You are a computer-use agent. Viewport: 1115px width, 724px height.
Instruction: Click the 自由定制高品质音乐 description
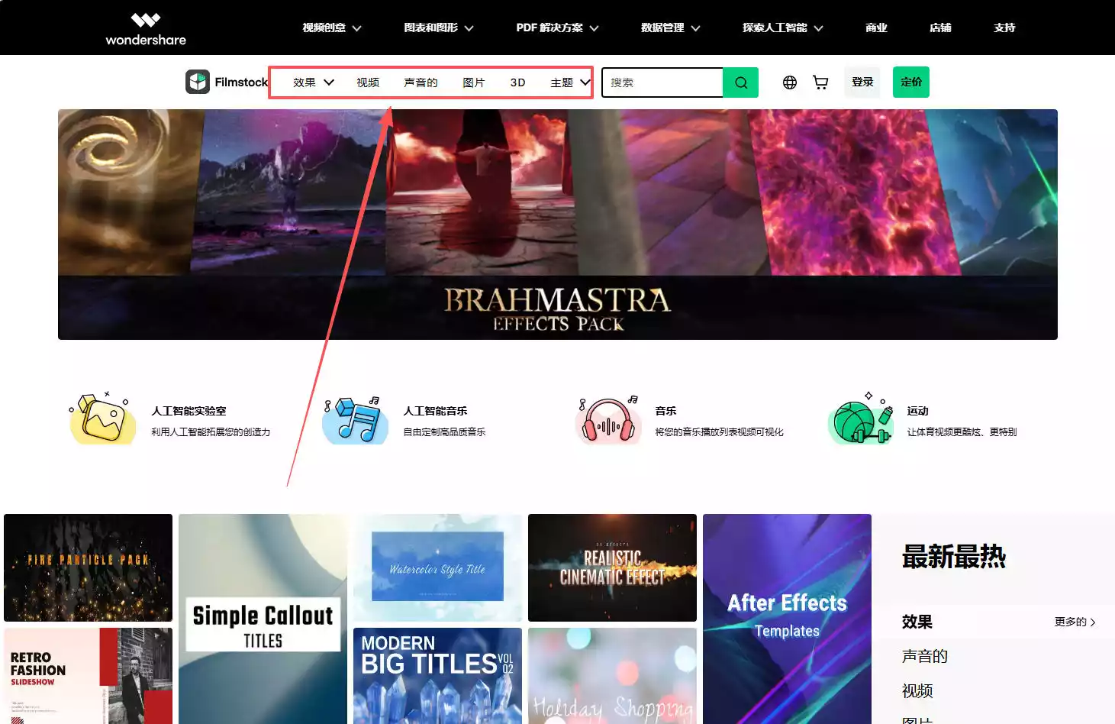click(444, 432)
